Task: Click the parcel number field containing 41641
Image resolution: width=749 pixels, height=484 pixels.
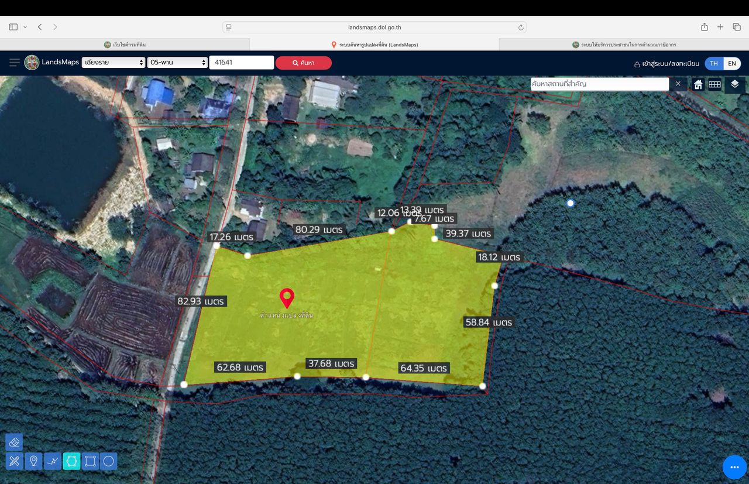Action: point(241,62)
